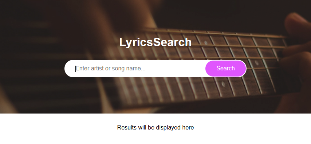Click the 'Results will be displayed here' text
This screenshot has width=311, height=144.
tap(155, 127)
